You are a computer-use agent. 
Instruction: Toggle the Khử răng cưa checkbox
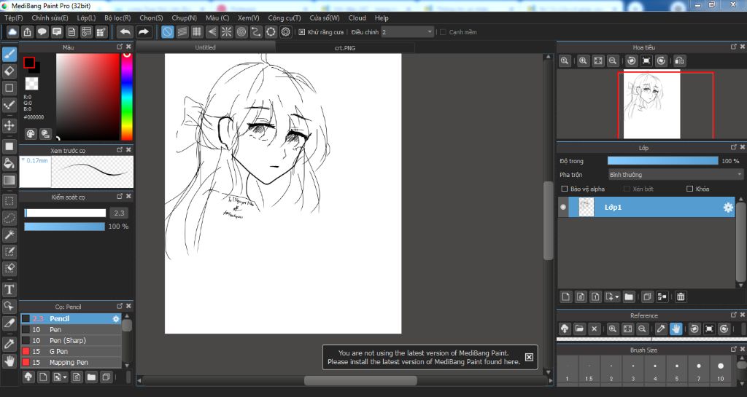coord(301,32)
